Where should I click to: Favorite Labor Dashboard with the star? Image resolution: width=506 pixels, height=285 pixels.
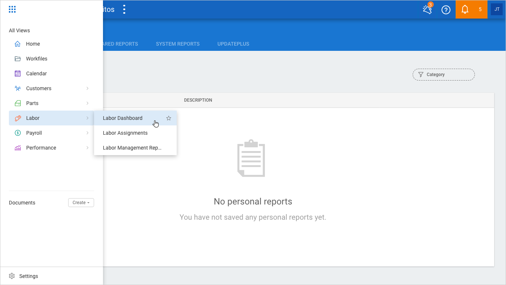click(169, 118)
